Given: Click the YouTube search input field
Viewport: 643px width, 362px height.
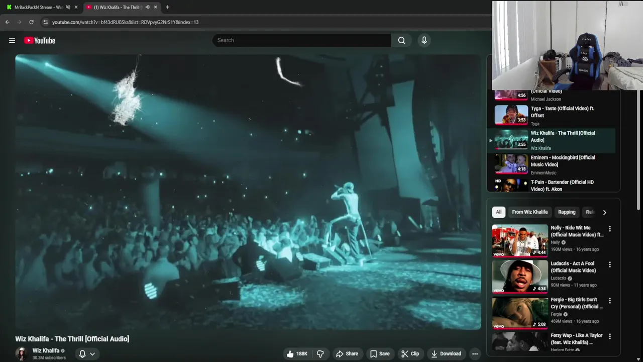Looking at the screenshot, I should click(301, 40).
